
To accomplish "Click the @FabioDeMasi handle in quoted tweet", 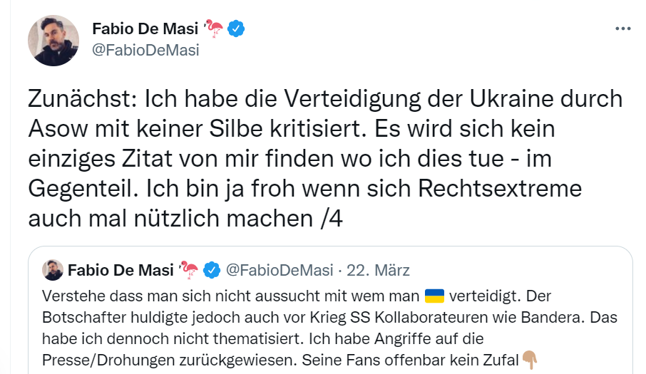I will click(x=279, y=270).
